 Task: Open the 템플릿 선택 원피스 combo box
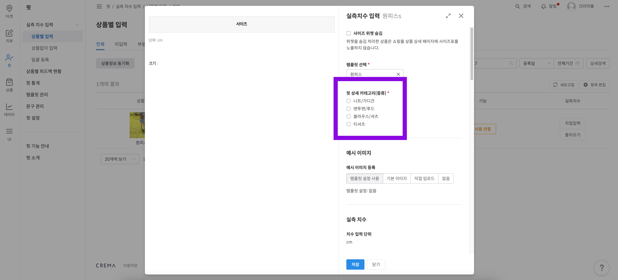375,74
